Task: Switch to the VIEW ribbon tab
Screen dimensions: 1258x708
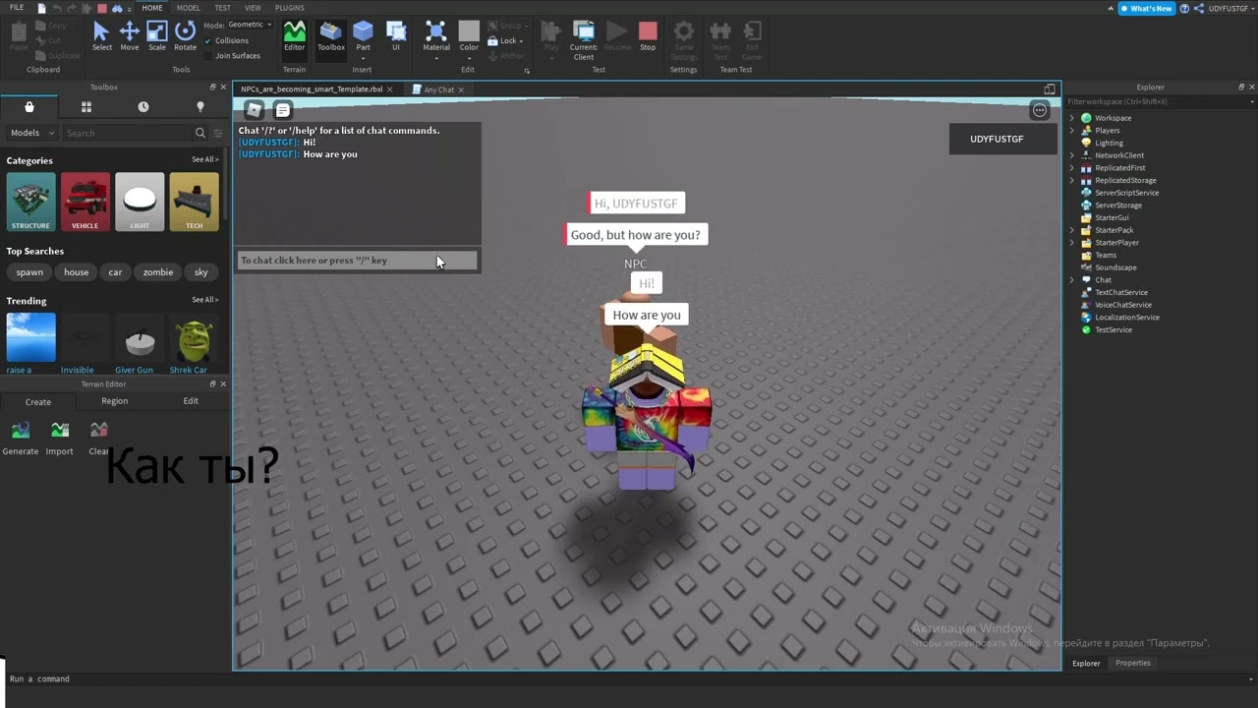Action: click(x=253, y=8)
